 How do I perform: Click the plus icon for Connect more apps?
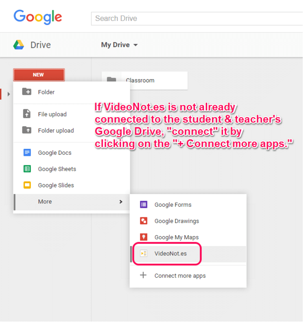(143, 276)
